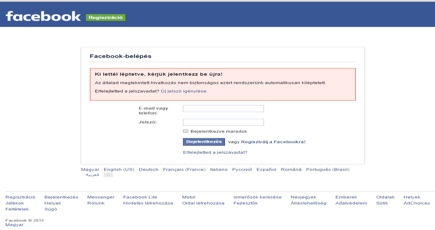The width and height of the screenshot is (435, 230).
Task: Open the AdChoices footer link
Action: coord(417,203)
